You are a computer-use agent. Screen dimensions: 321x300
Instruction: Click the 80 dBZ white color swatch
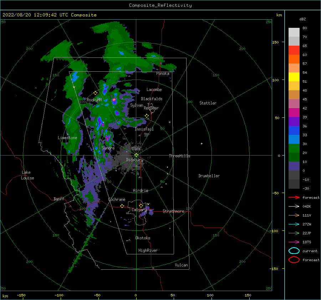click(x=294, y=32)
